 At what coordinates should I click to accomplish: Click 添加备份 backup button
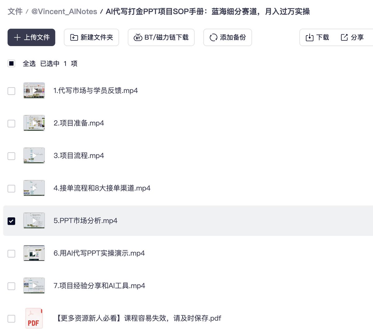228,37
